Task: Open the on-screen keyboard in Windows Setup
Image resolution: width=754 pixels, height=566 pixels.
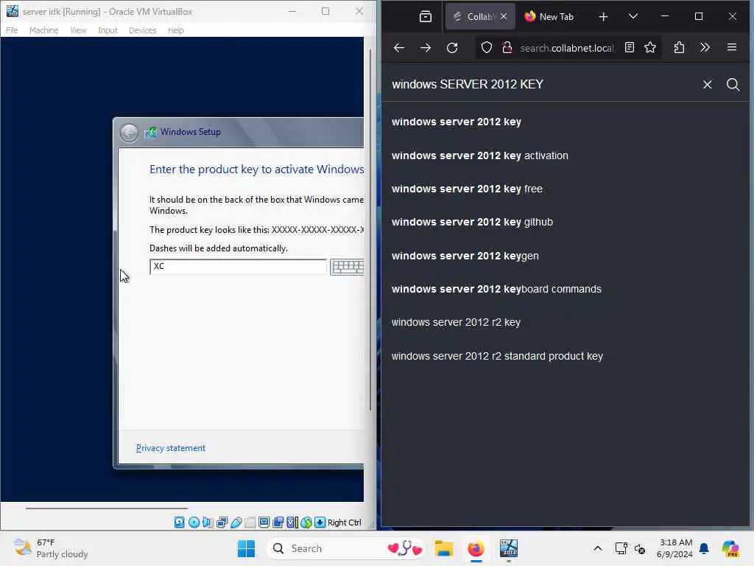Action: point(348,267)
